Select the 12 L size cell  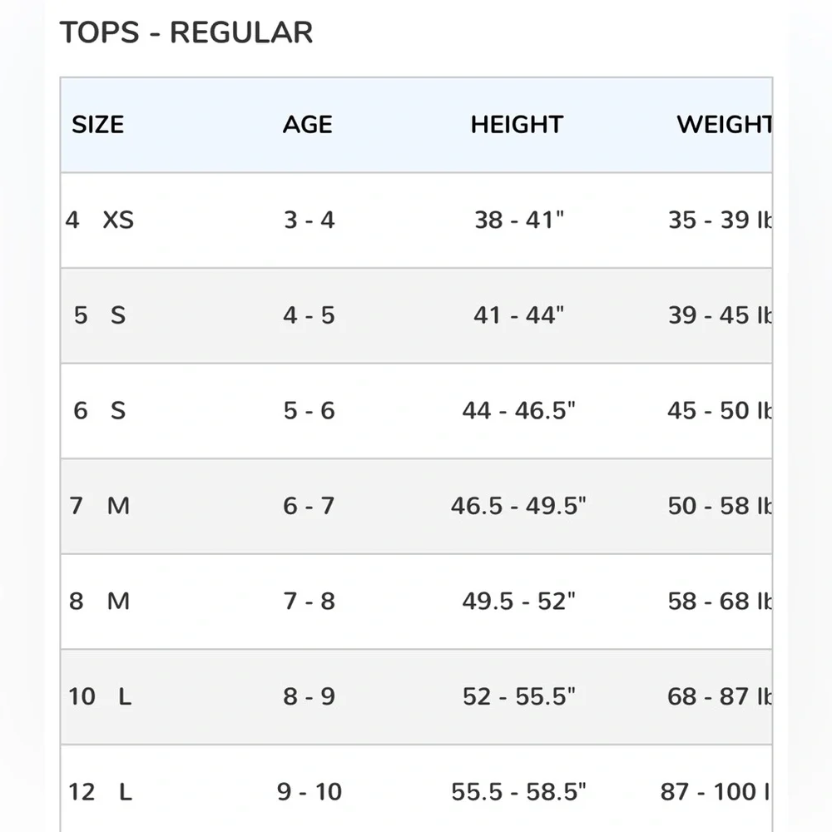click(100, 792)
